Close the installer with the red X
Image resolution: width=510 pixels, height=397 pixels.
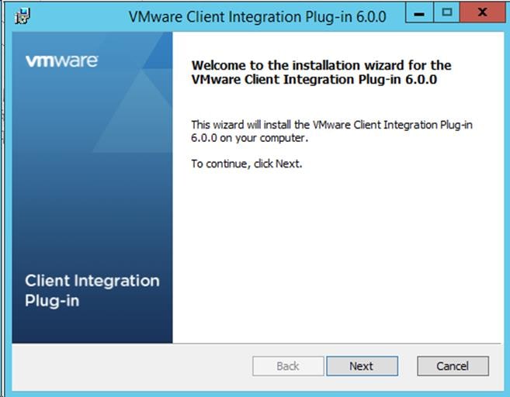click(x=483, y=13)
